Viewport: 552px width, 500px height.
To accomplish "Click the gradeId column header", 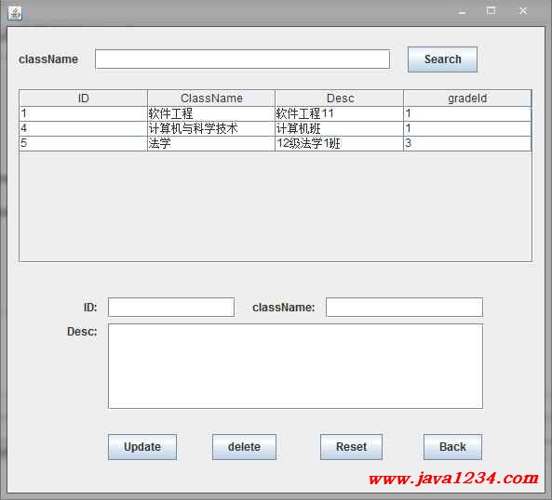I will coord(467,98).
